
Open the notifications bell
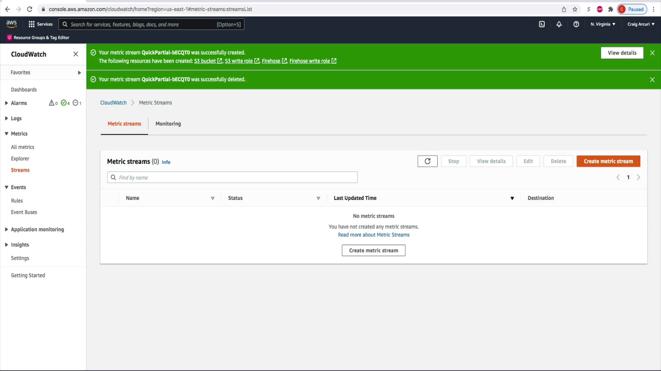(559, 24)
